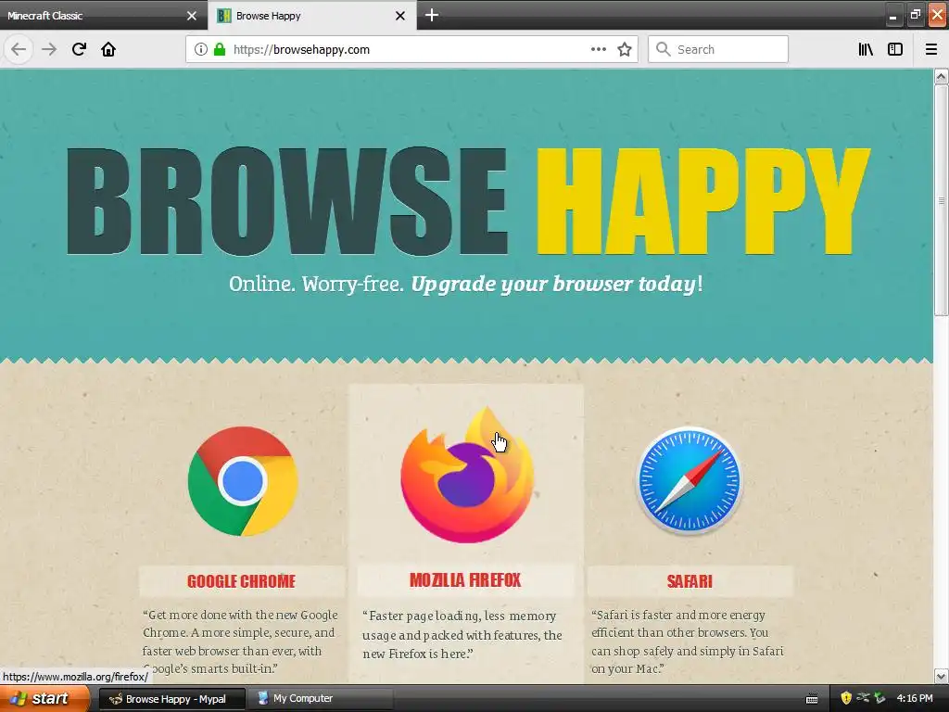This screenshot has width=949, height=712.
Task: Click the scrollbar up arrow
Action: (941, 76)
